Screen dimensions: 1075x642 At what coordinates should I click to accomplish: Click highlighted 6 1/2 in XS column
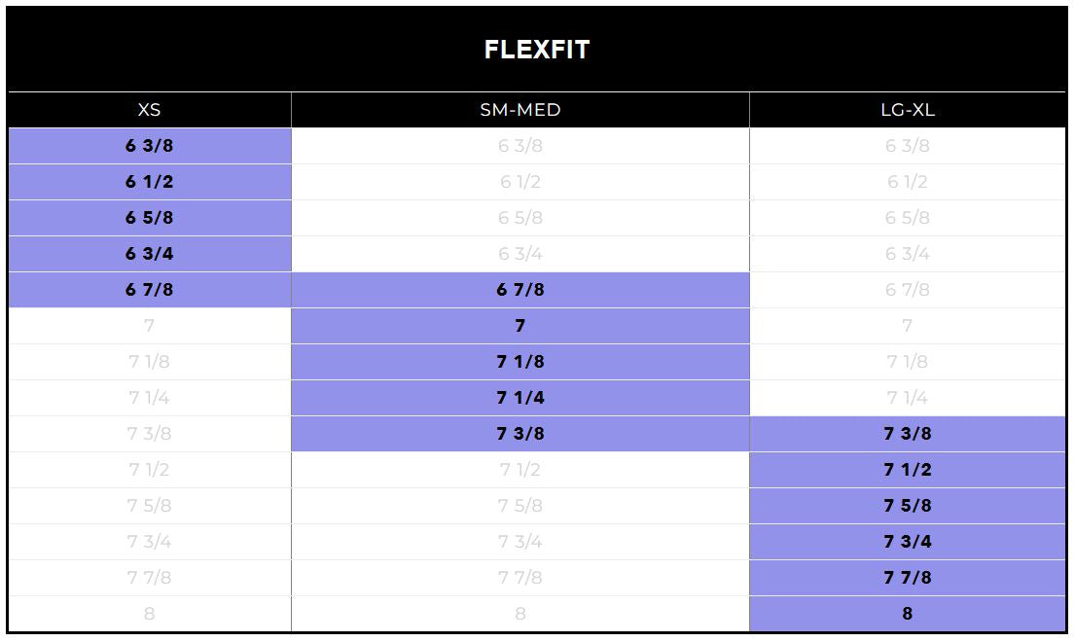(x=150, y=182)
